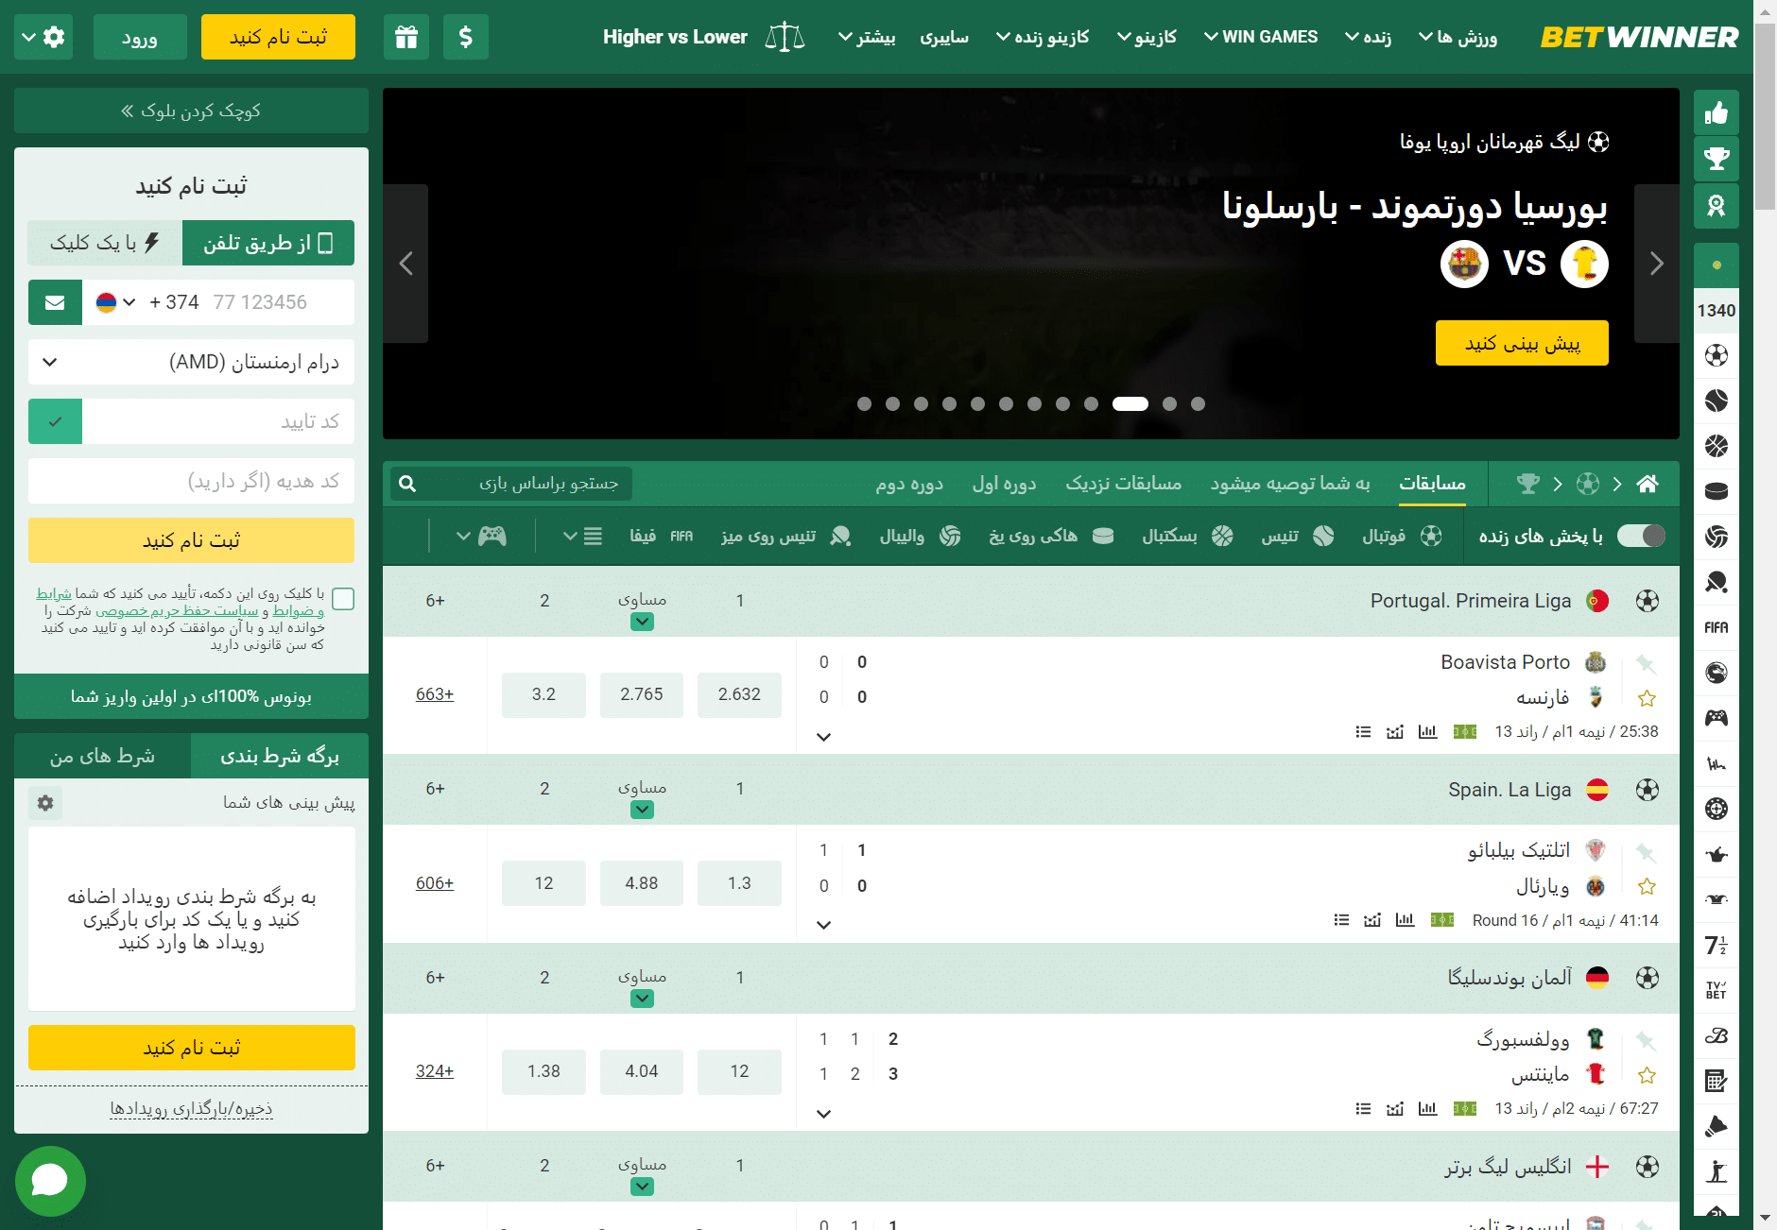Favorite the Wolfsburg match with star
The image size is (1777, 1230).
click(1647, 1075)
